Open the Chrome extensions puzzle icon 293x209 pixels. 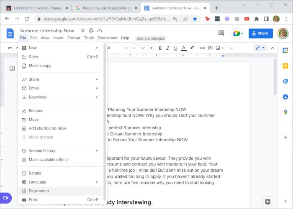click(x=257, y=19)
